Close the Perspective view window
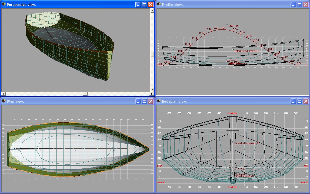This screenshot has height=194, width=310. (x=151, y=4)
